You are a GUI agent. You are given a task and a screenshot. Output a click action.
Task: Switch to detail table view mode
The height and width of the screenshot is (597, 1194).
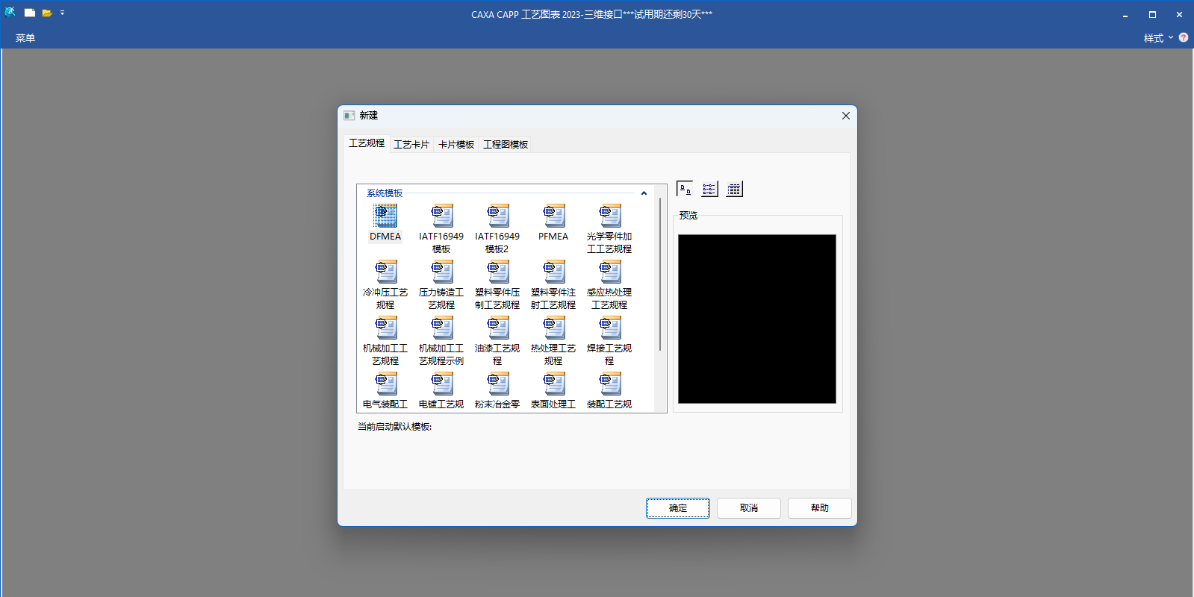(734, 189)
